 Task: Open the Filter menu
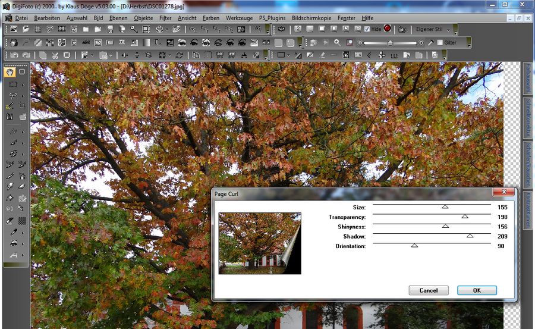tap(165, 18)
